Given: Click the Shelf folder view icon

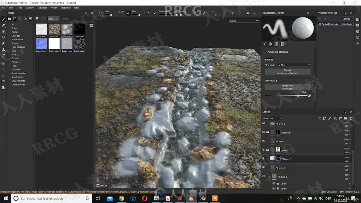Looking at the screenshot, I should coord(9,19).
